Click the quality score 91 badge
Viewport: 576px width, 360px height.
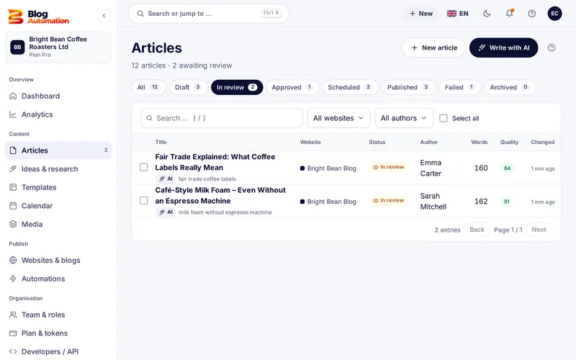507,202
